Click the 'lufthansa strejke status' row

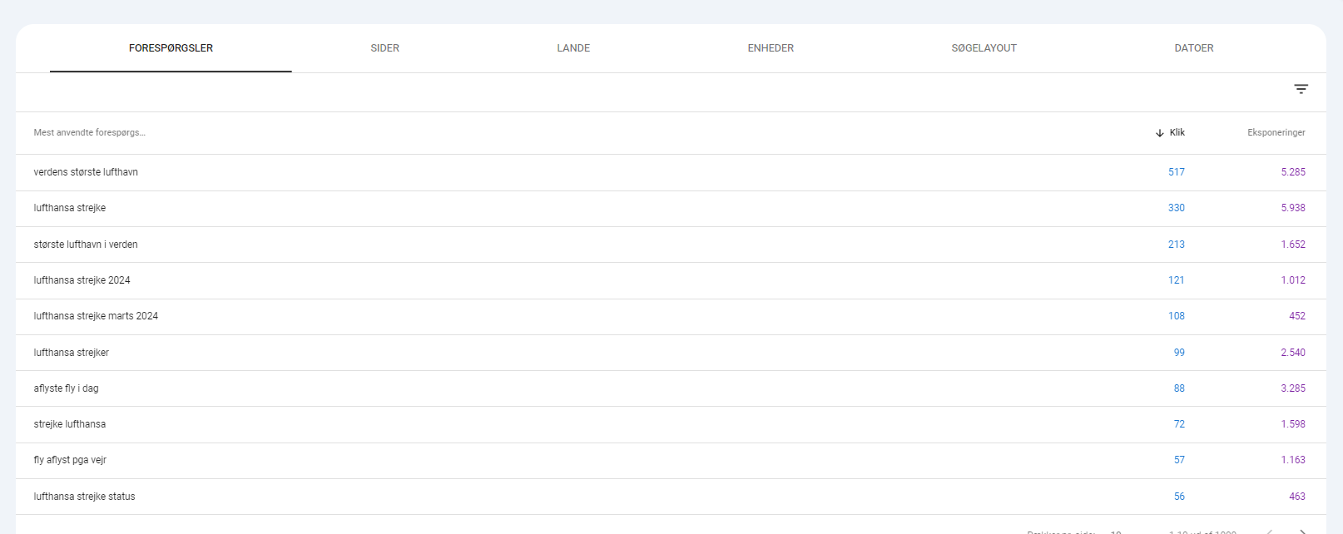[x=84, y=497]
